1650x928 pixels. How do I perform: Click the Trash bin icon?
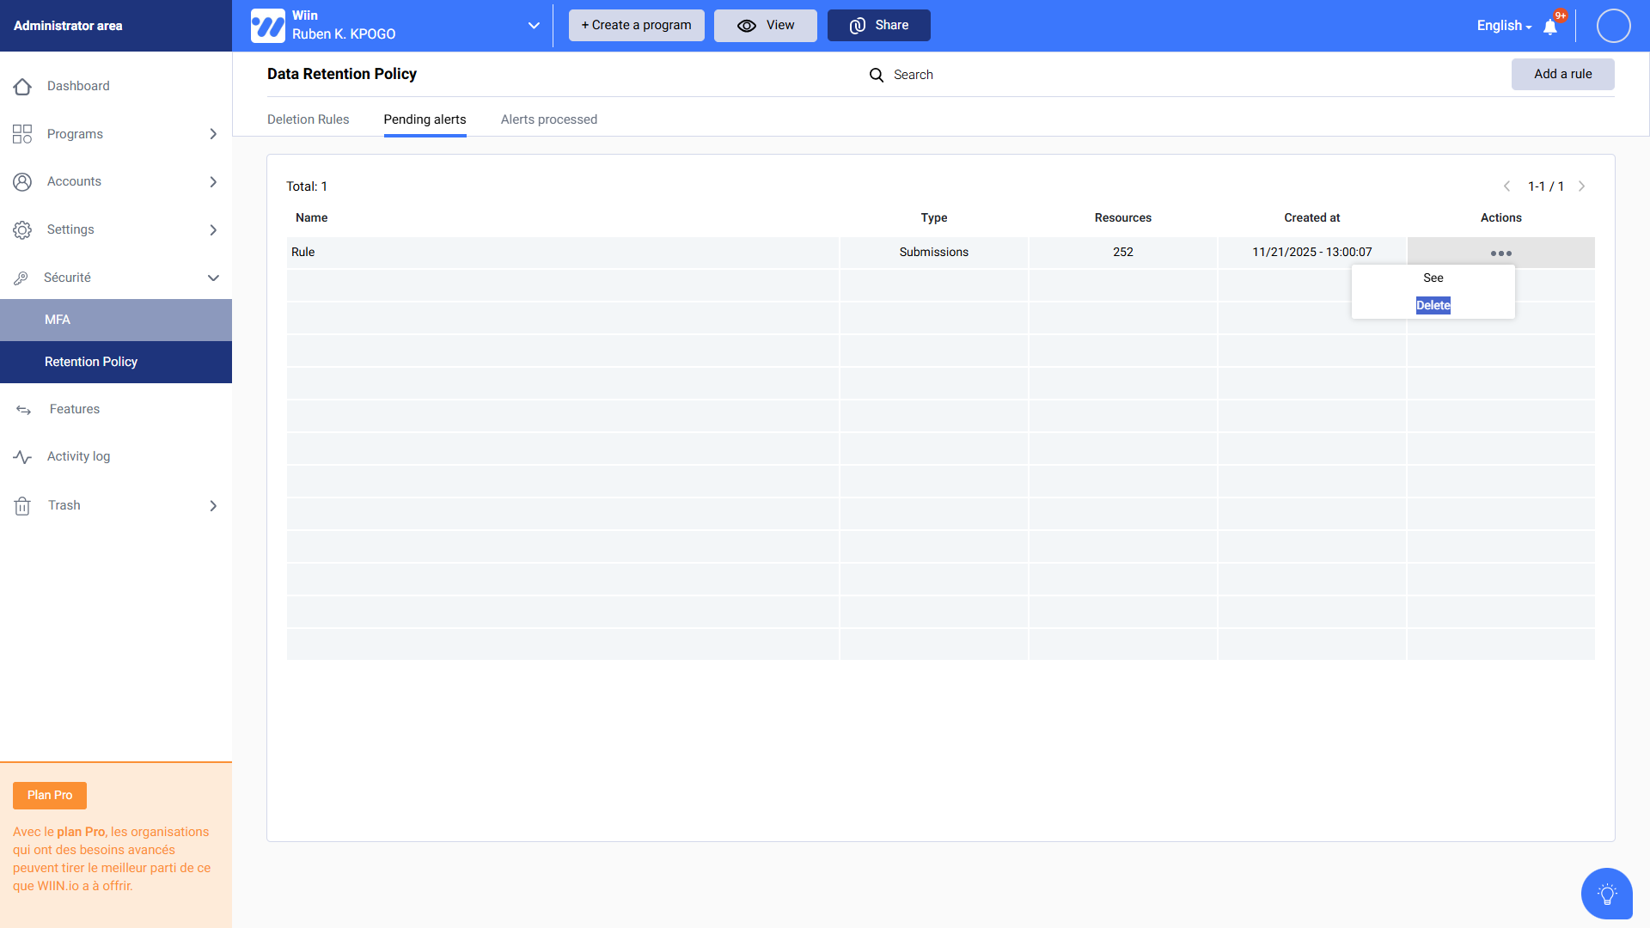[22, 506]
